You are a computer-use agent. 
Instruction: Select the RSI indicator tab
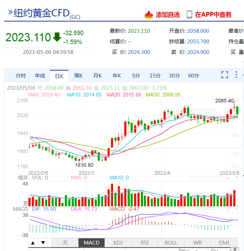point(145,243)
